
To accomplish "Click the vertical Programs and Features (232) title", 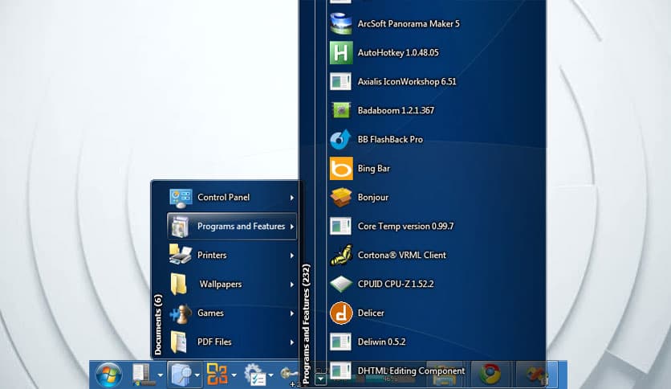I will click(x=306, y=324).
